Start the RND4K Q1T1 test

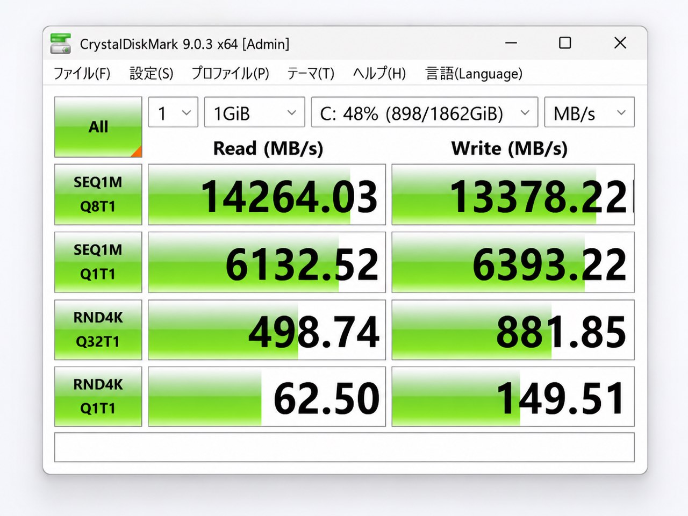[98, 397]
